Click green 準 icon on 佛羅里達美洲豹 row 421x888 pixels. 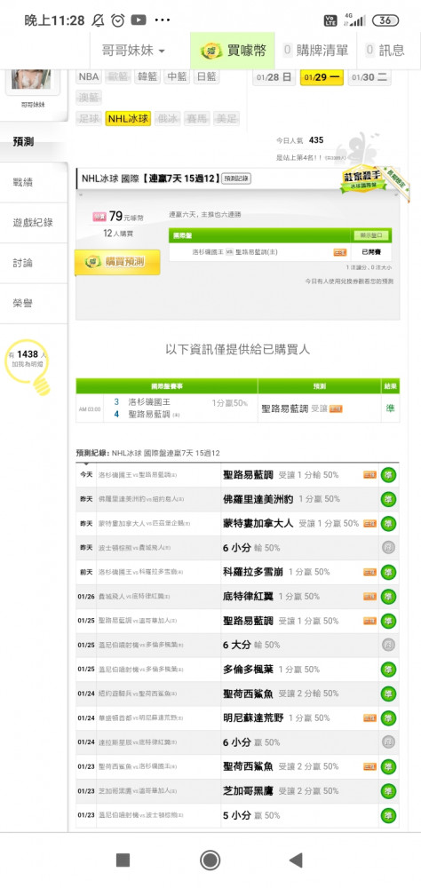coord(389,499)
